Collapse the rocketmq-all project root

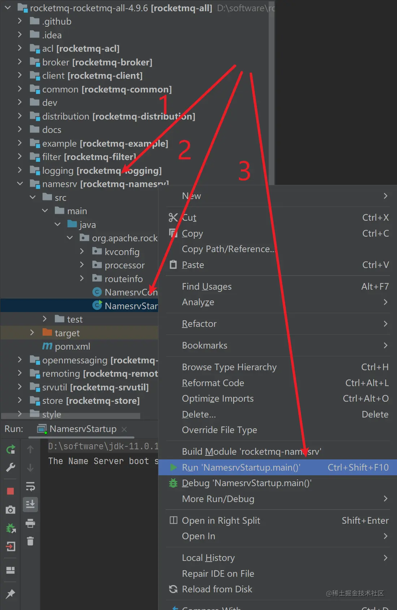(x=8, y=8)
